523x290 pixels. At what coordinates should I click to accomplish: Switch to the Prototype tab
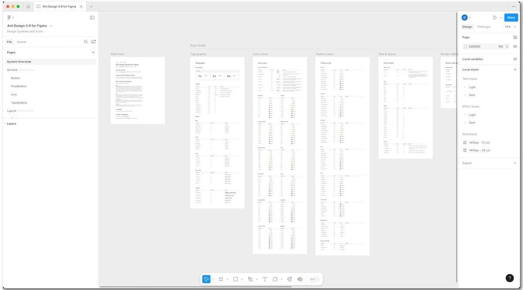(484, 27)
